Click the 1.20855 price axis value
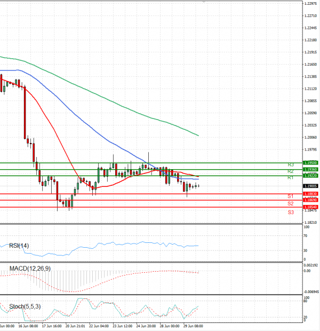Viewport: 320px width, 331px height. pyautogui.click(x=311, y=101)
